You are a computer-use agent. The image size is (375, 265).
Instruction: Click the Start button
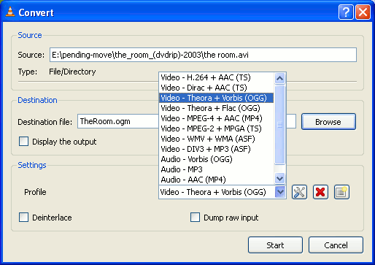(x=275, y=245)
